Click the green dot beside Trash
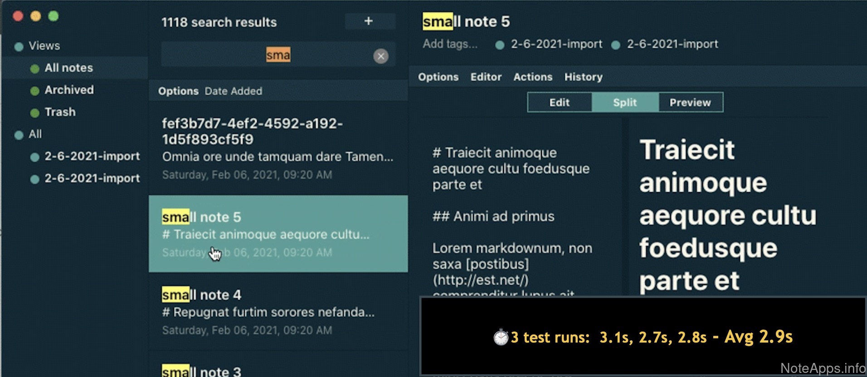The height and width of the screenshot is (377, 867). tap(34, 113)
